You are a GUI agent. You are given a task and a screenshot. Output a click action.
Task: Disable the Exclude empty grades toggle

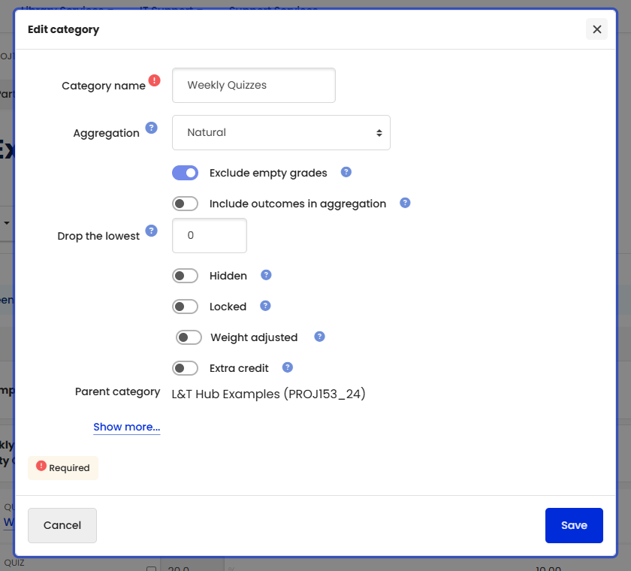[x=185, y=172]
